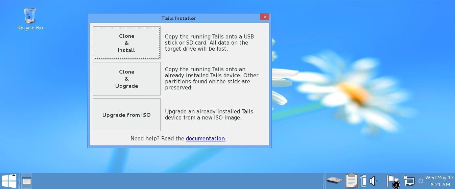Click the Clone & Install description text

[x=209, y=43]
